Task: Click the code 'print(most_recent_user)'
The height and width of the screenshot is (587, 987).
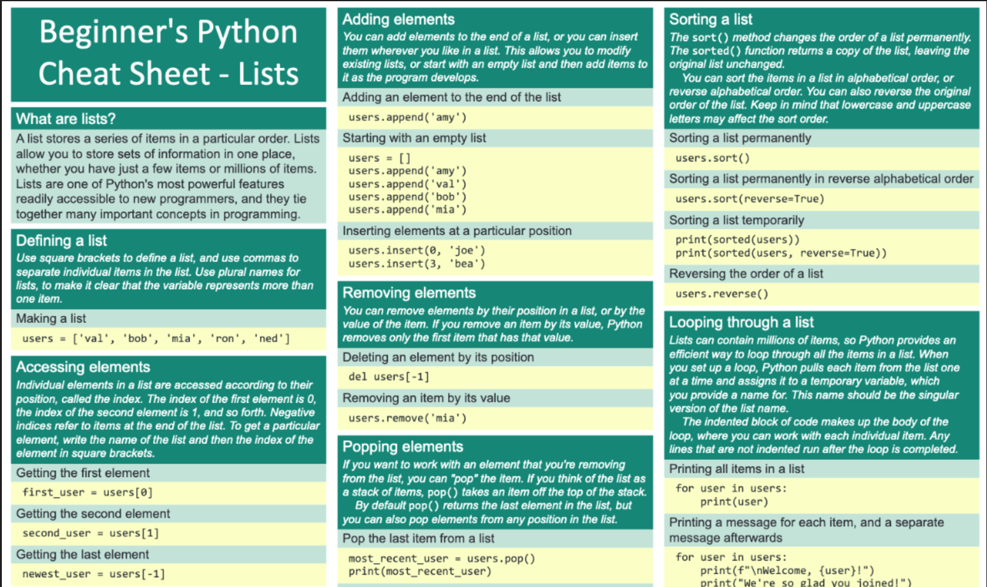Action: point(420,572)
